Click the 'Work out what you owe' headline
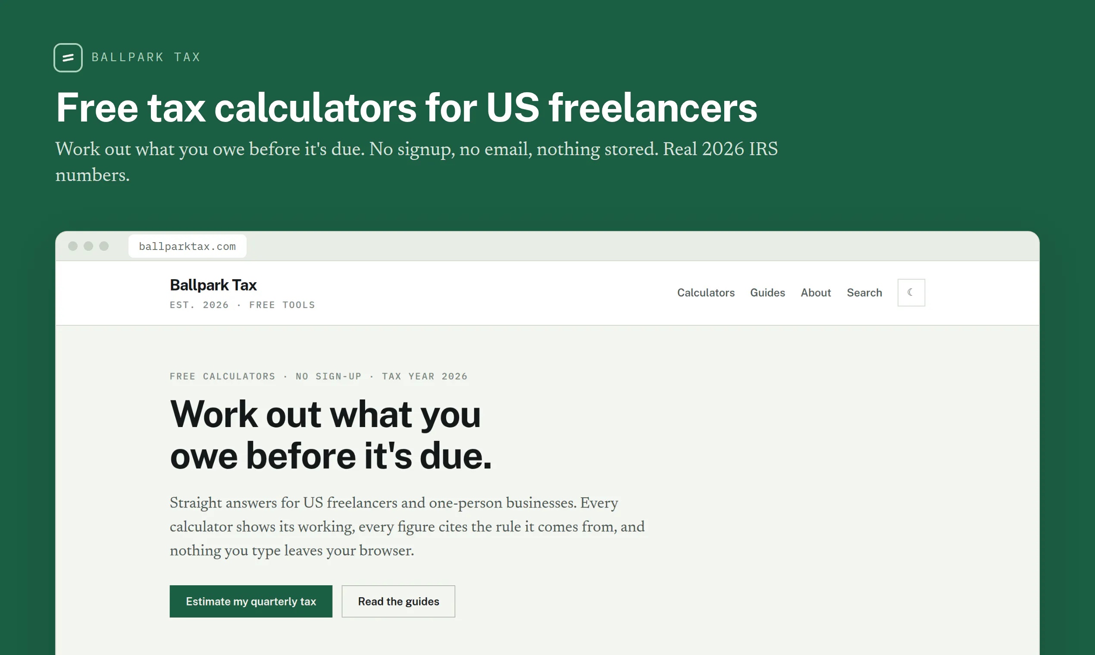Image resolution: width=1095 pixels, height=655 pixels. (330, 434)
